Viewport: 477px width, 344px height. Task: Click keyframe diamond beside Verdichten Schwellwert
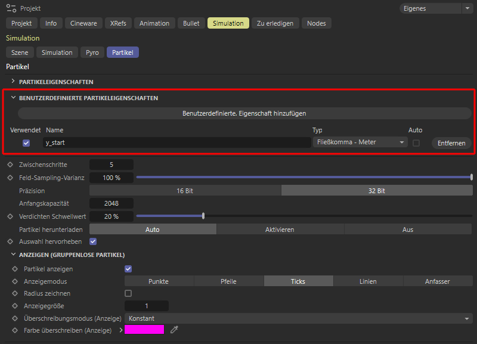(x=10, y=216)
